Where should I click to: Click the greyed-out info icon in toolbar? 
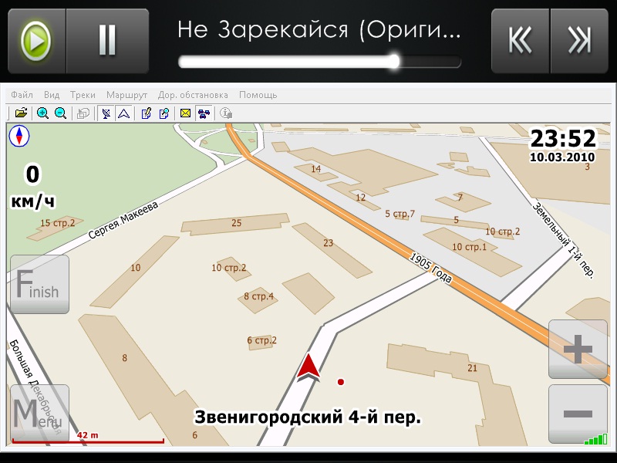pyautogui.click(x=226, y=113)
